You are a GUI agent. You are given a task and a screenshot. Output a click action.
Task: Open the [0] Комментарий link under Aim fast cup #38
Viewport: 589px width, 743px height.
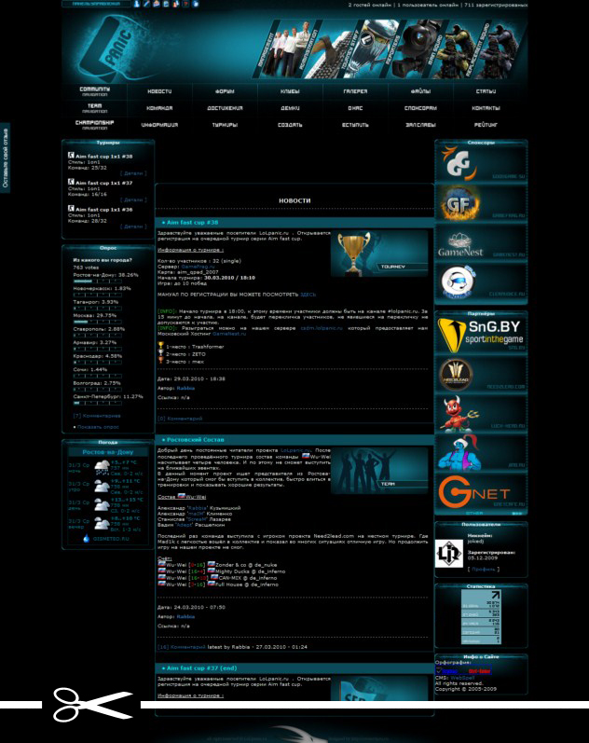click(x=180, y=419)
